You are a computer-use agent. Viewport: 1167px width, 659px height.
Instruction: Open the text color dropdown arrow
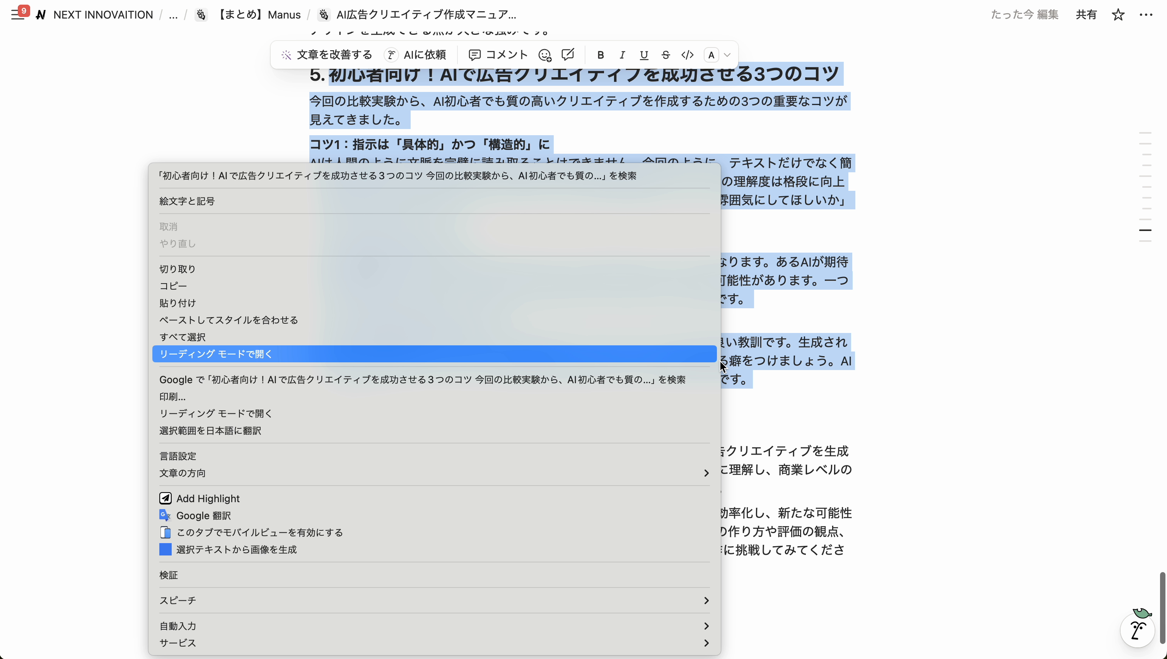coord(728,55)
